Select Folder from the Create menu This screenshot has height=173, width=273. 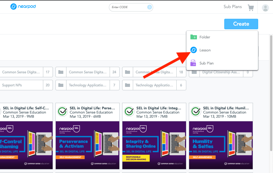coord(222,37)
